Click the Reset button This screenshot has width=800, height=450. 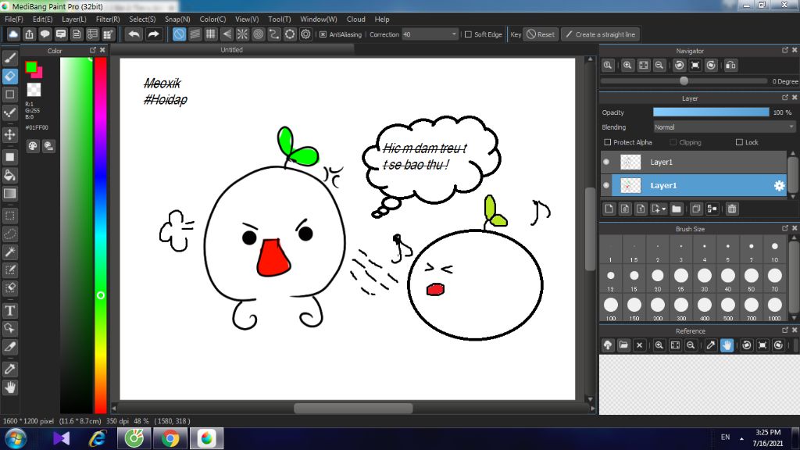click(540, 34)
